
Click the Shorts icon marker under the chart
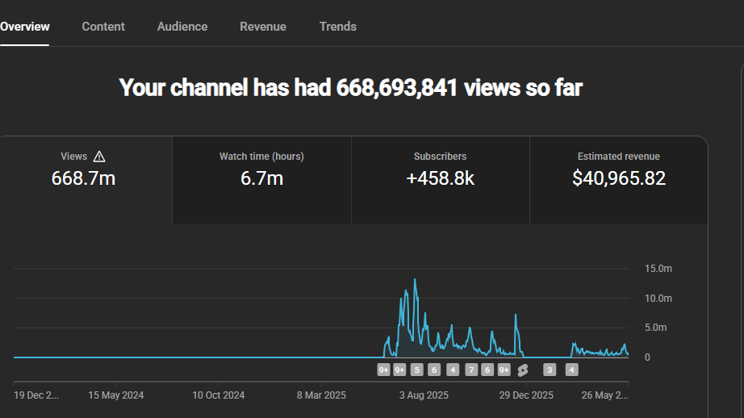tap(522, 370)
